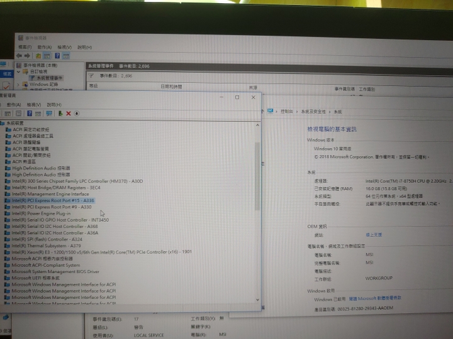
Task: Click the folder up-arrow icon in Event Viewer toolbar
Action: coord(38,56)
